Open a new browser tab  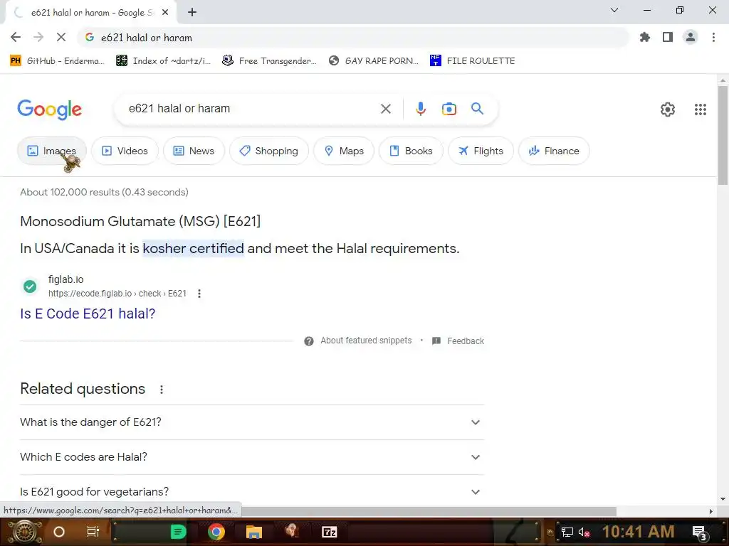pyautogui.click(x=192, y=13)
